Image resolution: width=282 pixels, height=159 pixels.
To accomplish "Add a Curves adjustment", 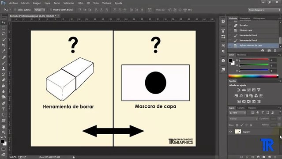I will 249,90.
